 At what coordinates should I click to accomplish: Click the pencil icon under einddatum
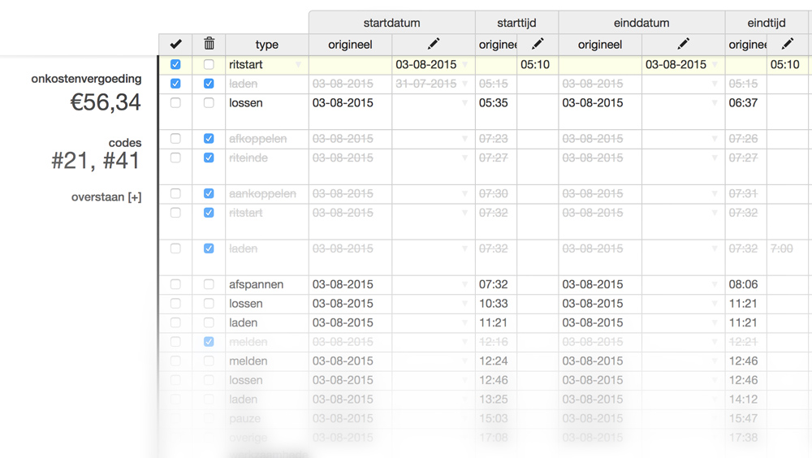tap(683, 44)
